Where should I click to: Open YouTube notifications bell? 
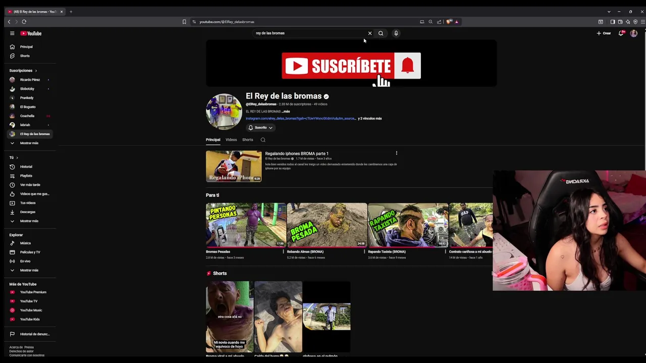click(x=621, y=33)
